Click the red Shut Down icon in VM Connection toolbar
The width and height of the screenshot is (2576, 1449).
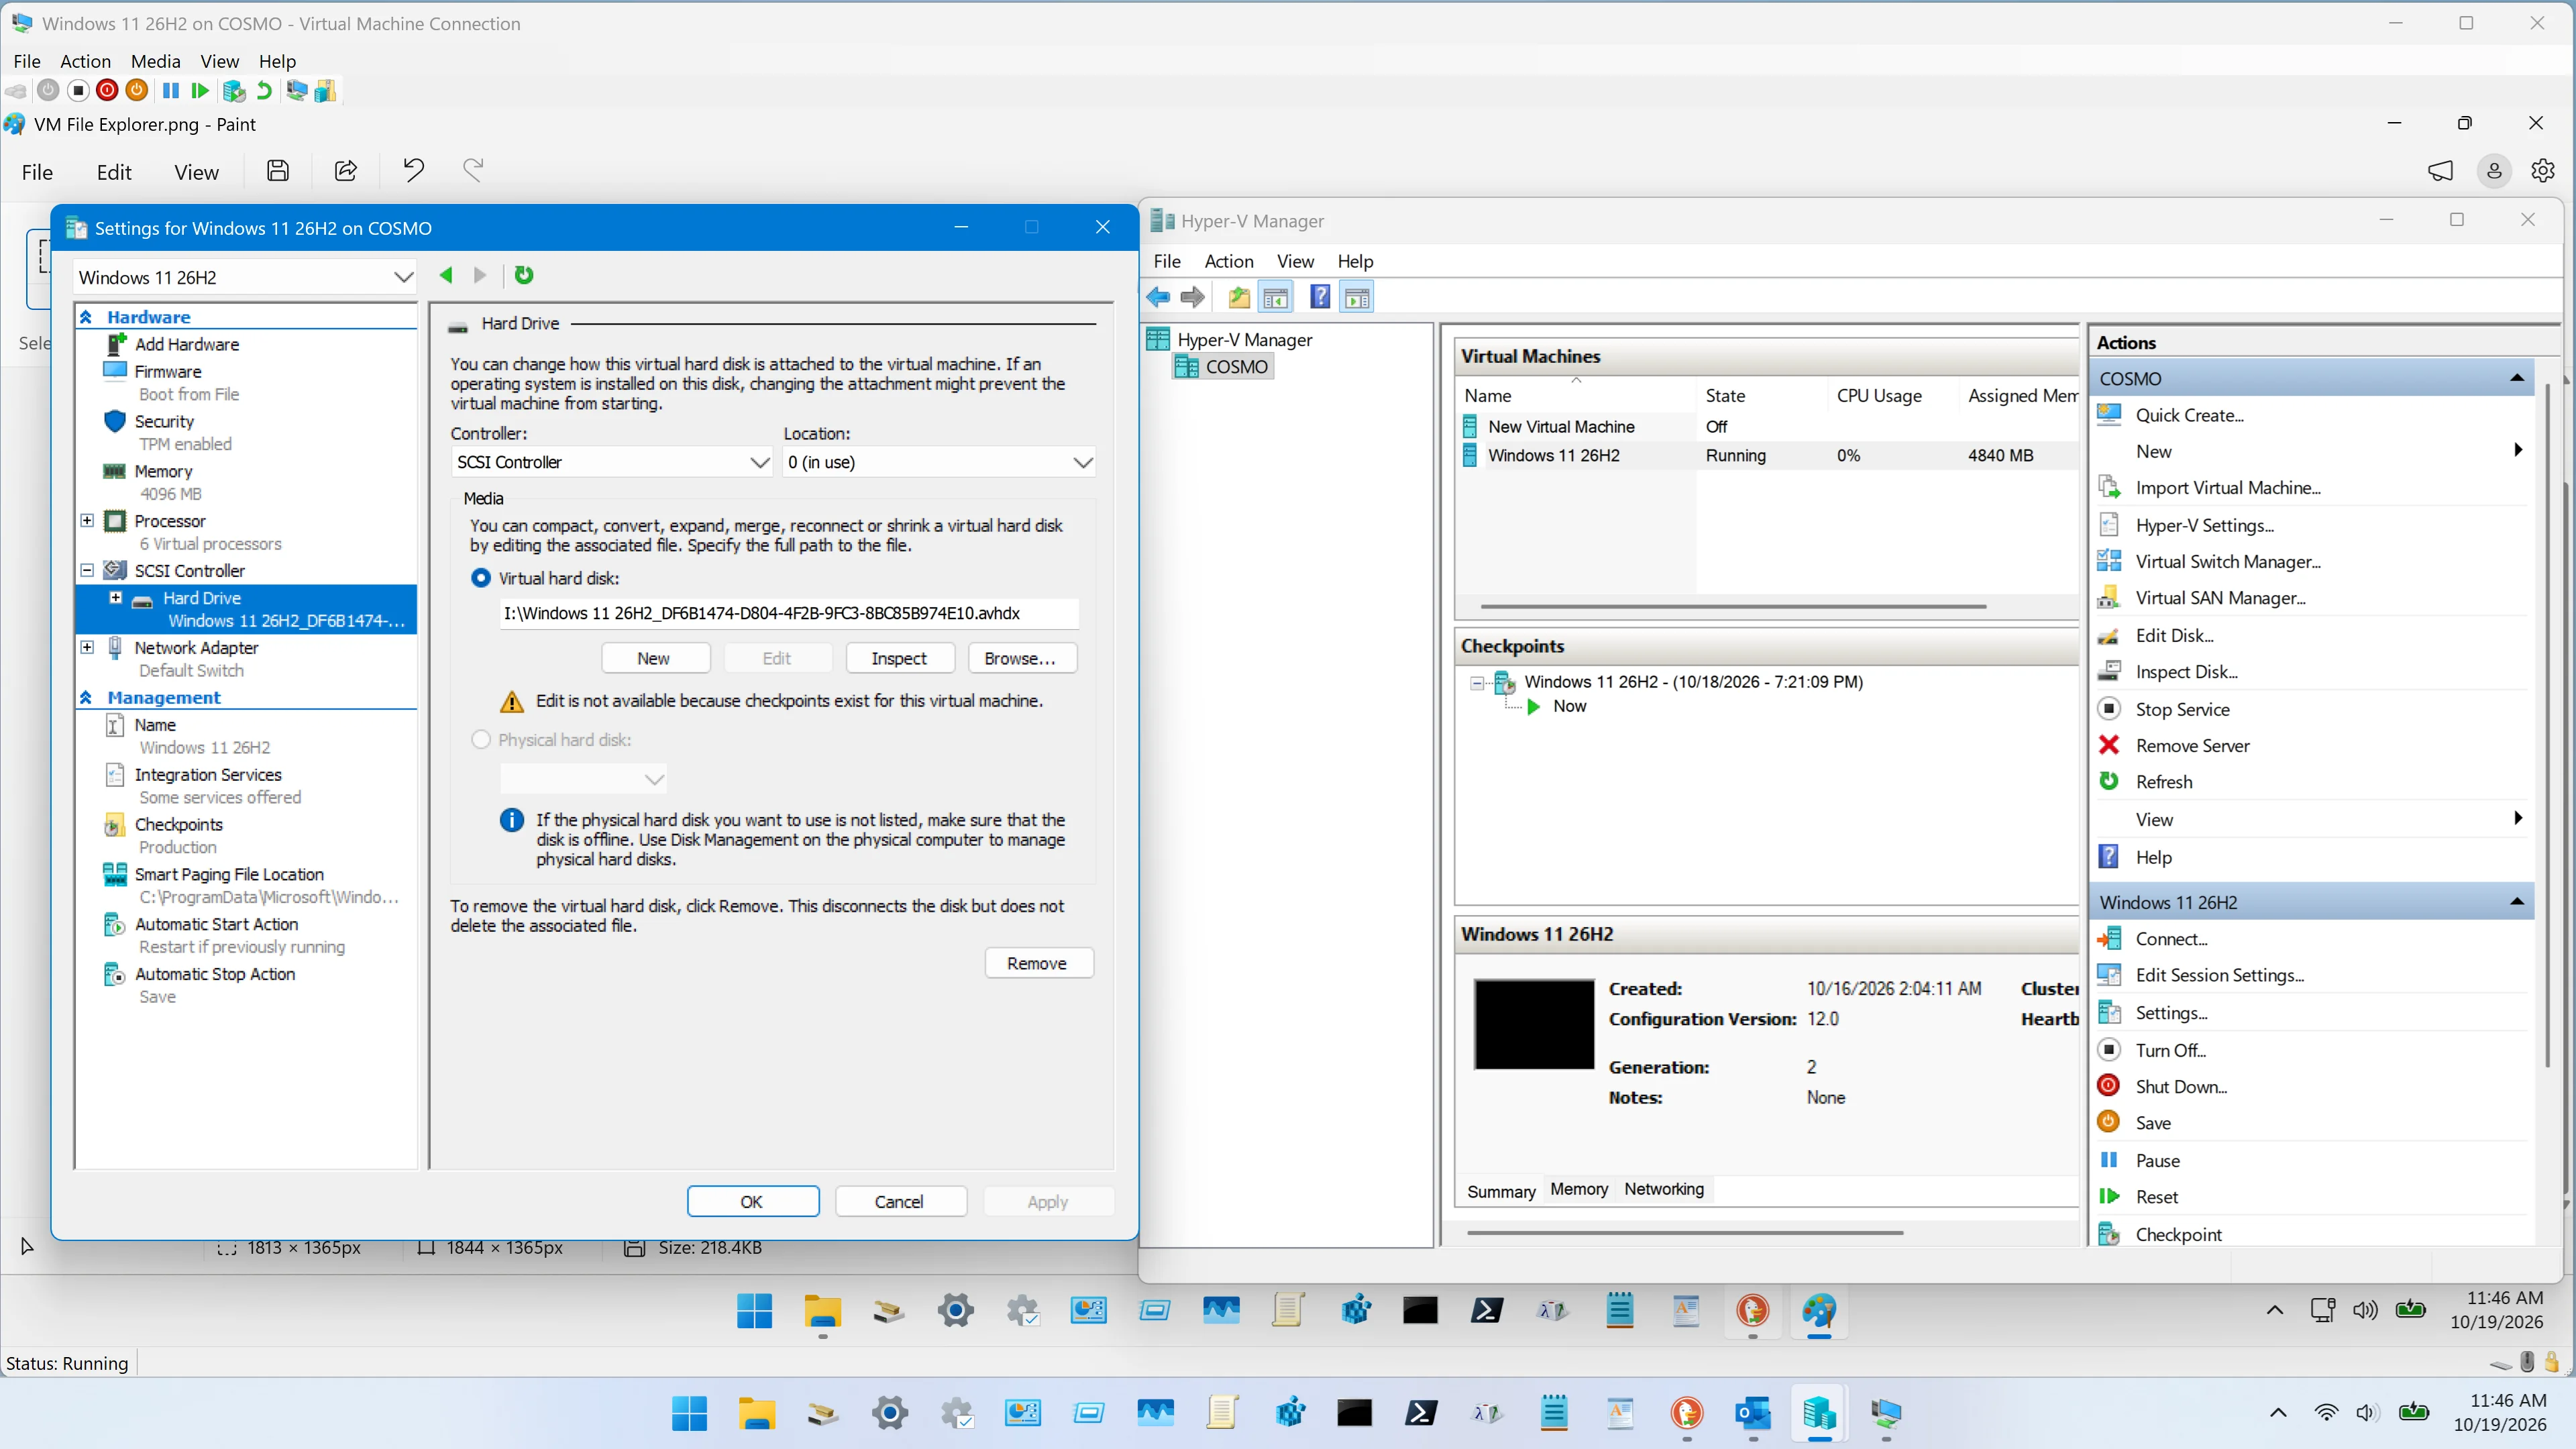107,91
